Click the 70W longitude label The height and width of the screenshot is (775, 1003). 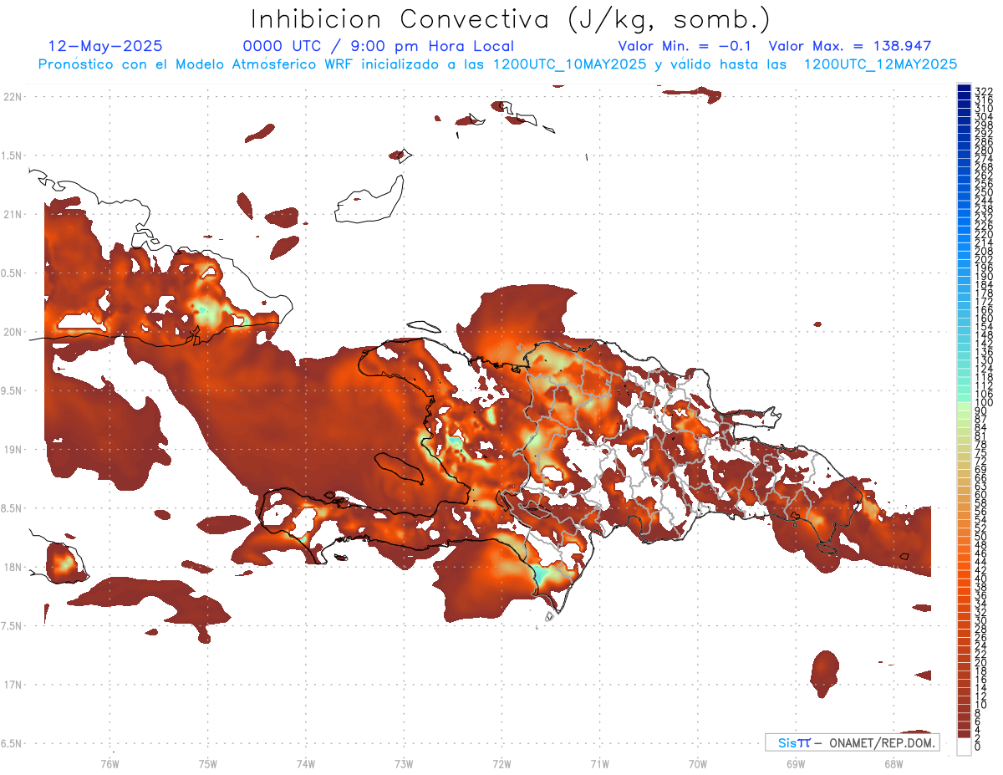click(x=697, y=763)
